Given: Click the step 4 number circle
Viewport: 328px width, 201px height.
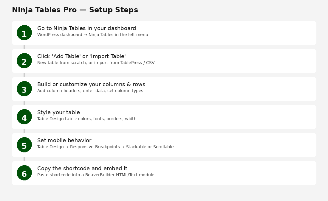Looking at the screenshot, I should point(24,117).
